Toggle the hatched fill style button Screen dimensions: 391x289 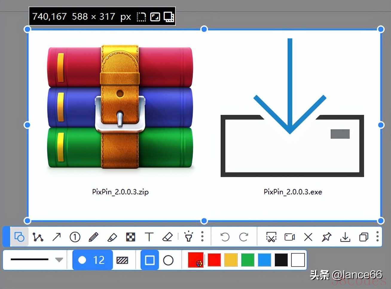point(122,260)
